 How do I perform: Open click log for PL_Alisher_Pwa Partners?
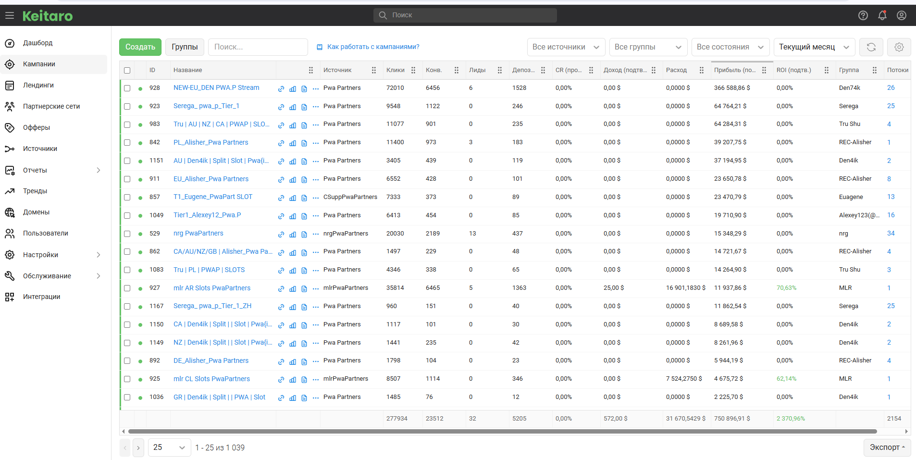point(304,143)
